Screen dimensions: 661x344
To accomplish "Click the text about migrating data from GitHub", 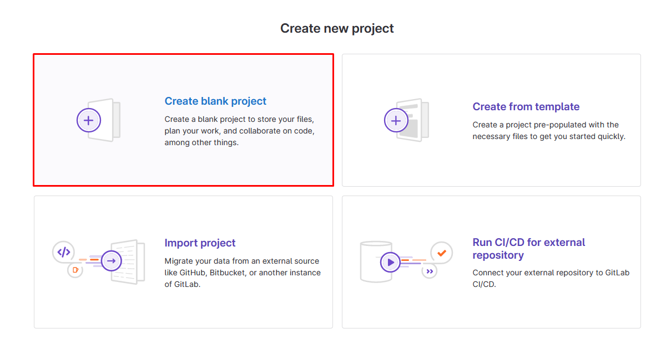I will click(243, 273).
